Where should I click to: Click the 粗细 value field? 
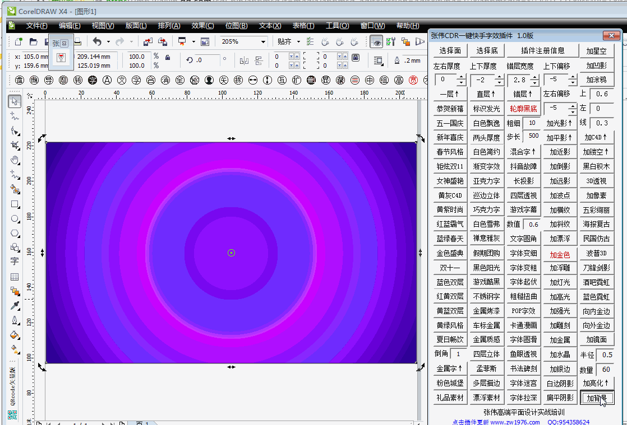[x=532, y=123]
